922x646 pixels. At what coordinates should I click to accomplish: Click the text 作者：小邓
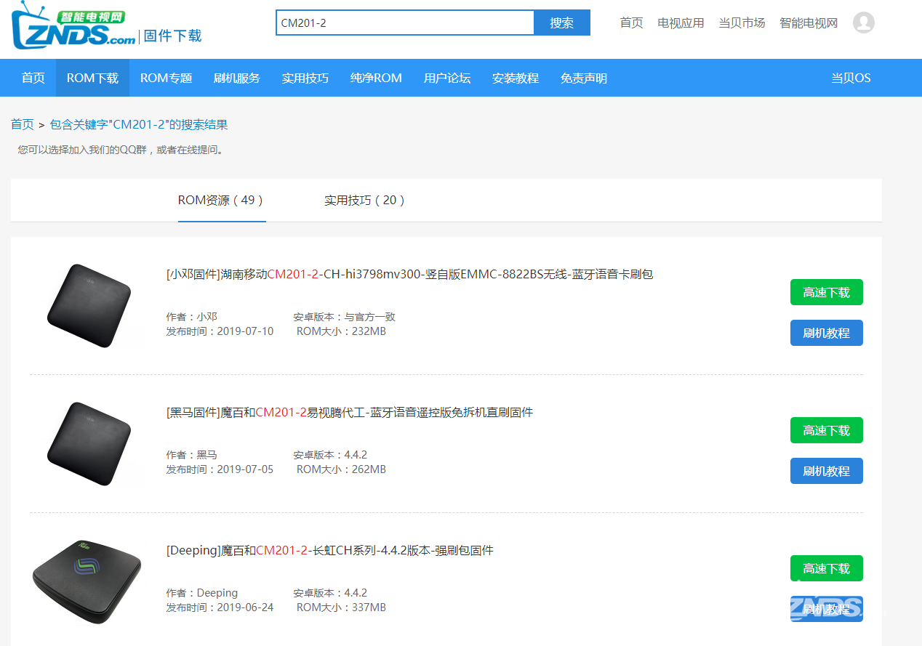tap(192, 317)
